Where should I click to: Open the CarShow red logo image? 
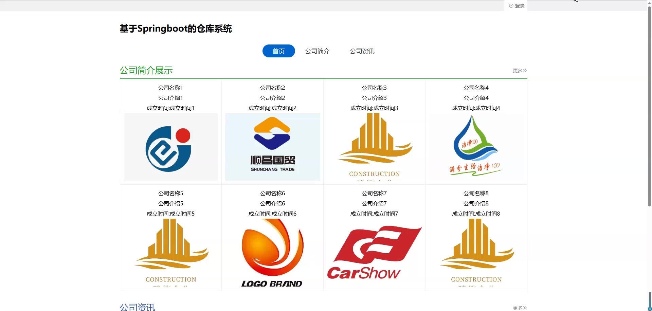tap(375, 253)
